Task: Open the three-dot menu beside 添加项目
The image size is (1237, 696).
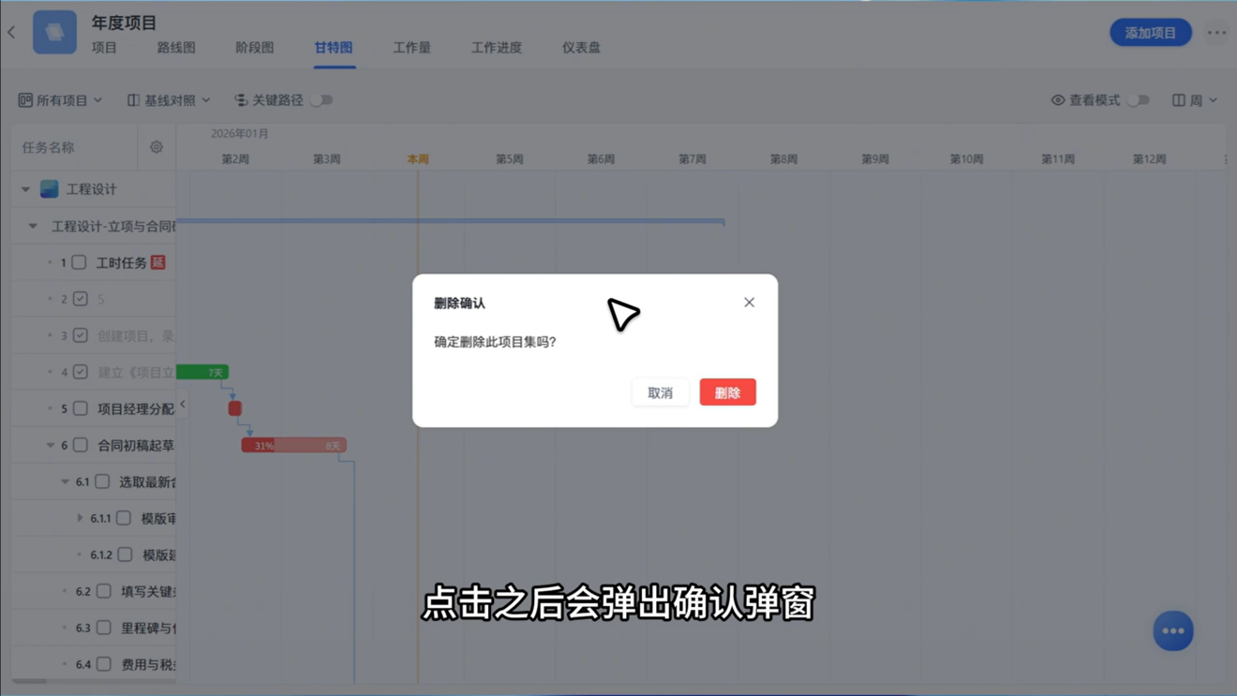Action: point(1216,33)
